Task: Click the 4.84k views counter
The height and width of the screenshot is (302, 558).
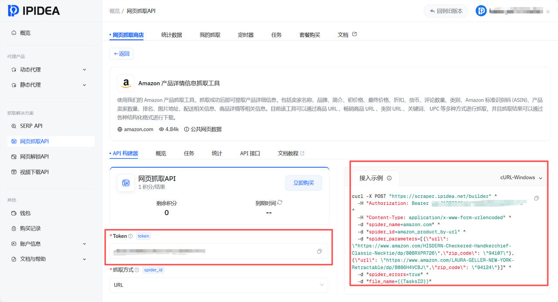Action: (x=169, y=129)
